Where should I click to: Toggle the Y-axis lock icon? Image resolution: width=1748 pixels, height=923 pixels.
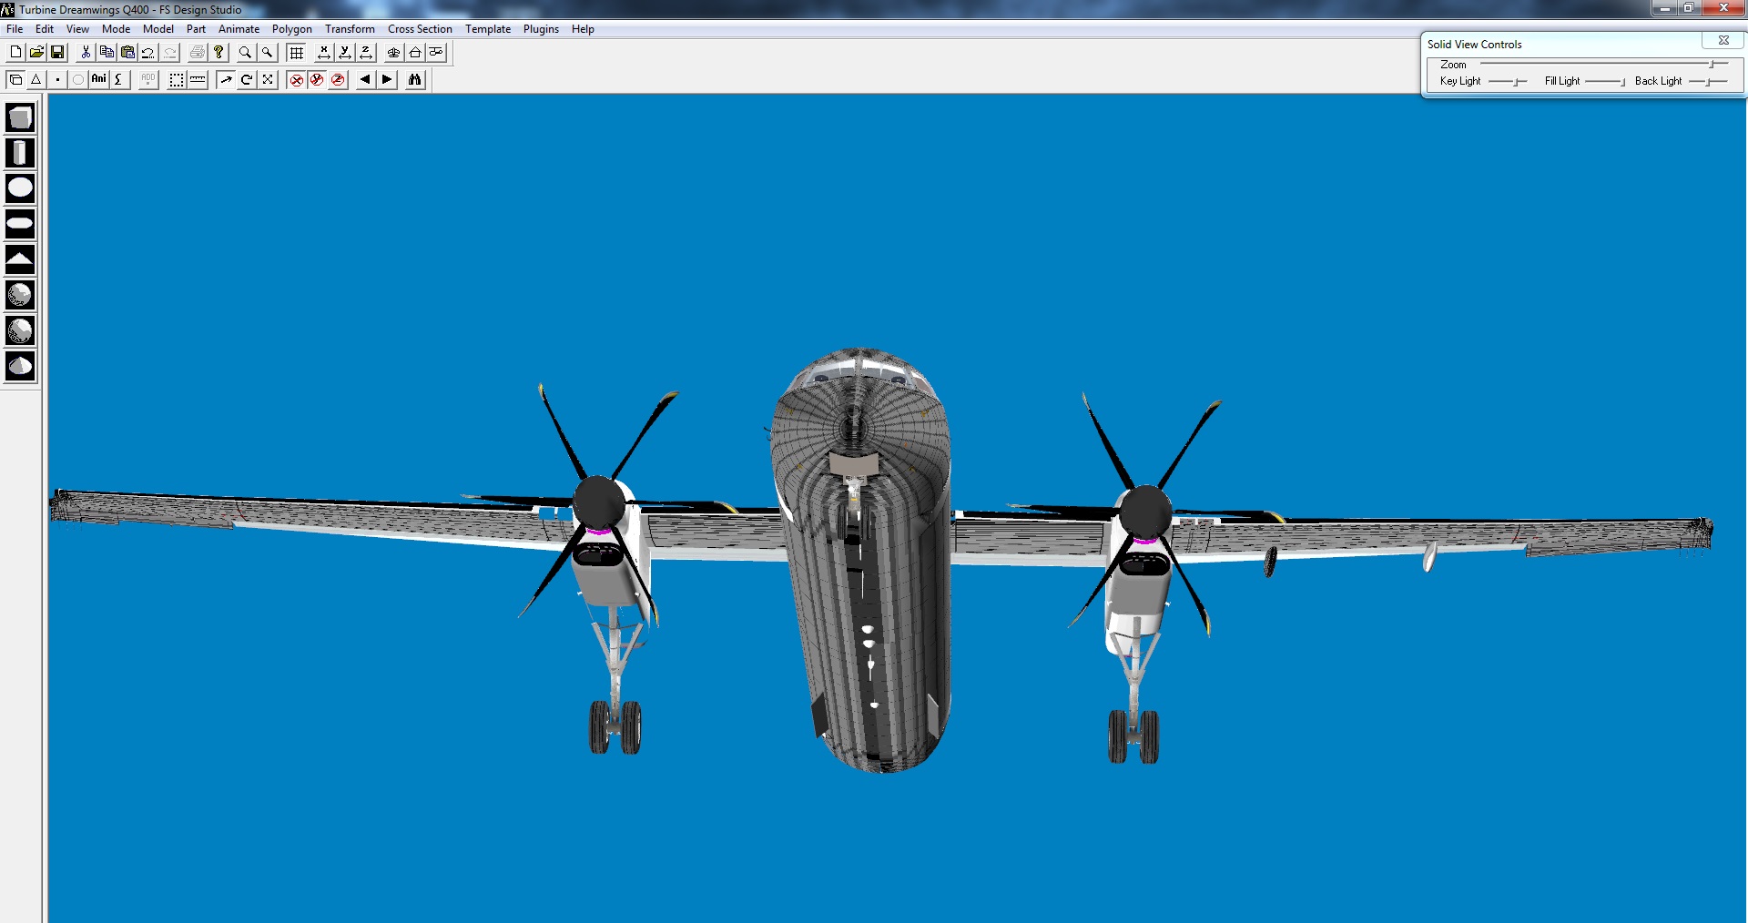coord(317,80)
